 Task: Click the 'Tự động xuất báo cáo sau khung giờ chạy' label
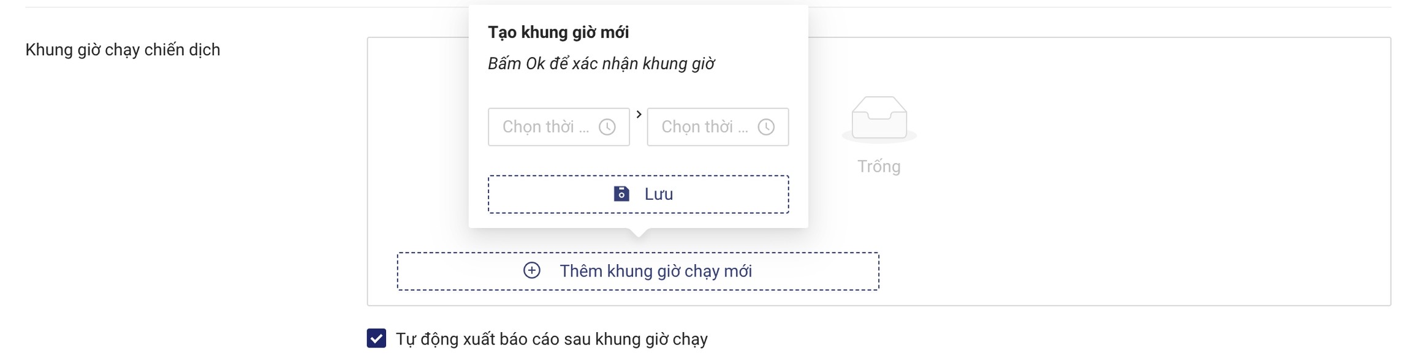click(x=552, y=339)
